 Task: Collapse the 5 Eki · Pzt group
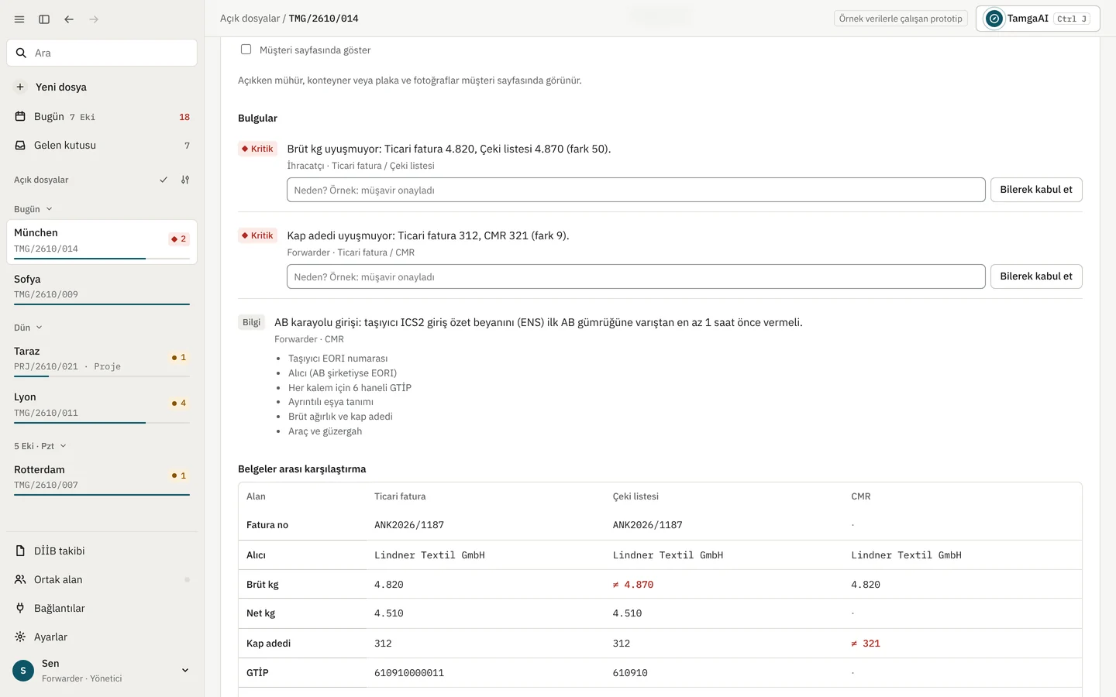click(x=40, y=446)
